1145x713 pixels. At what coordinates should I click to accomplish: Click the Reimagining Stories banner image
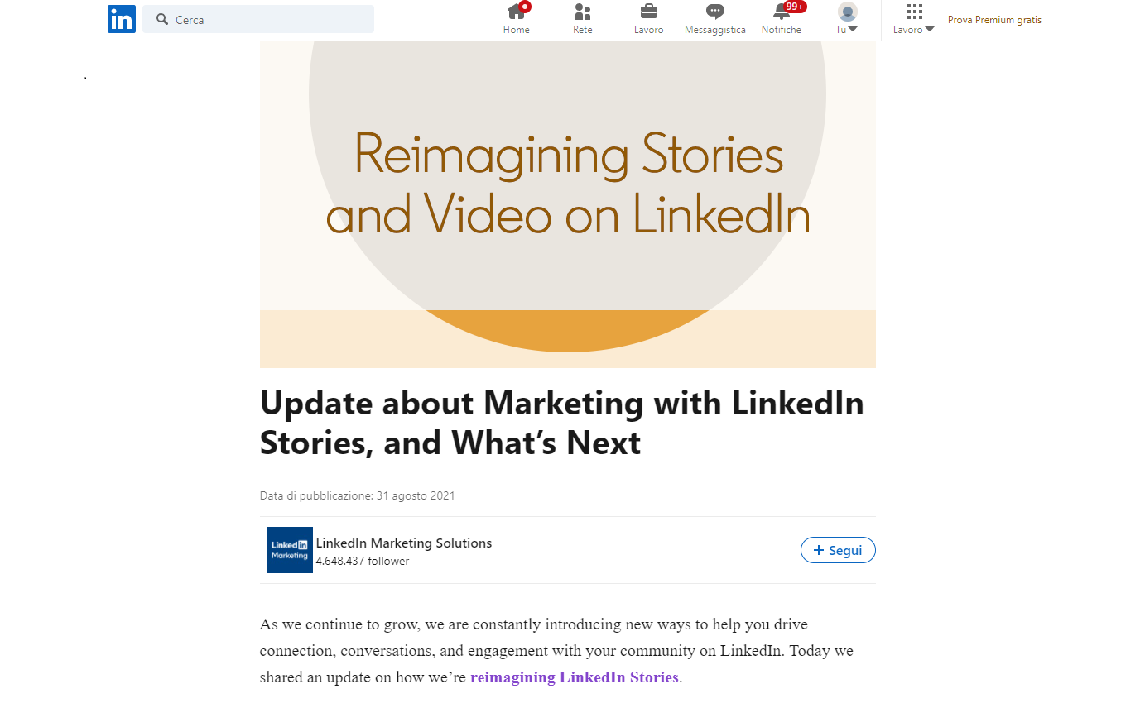click(x=568, y=204)
